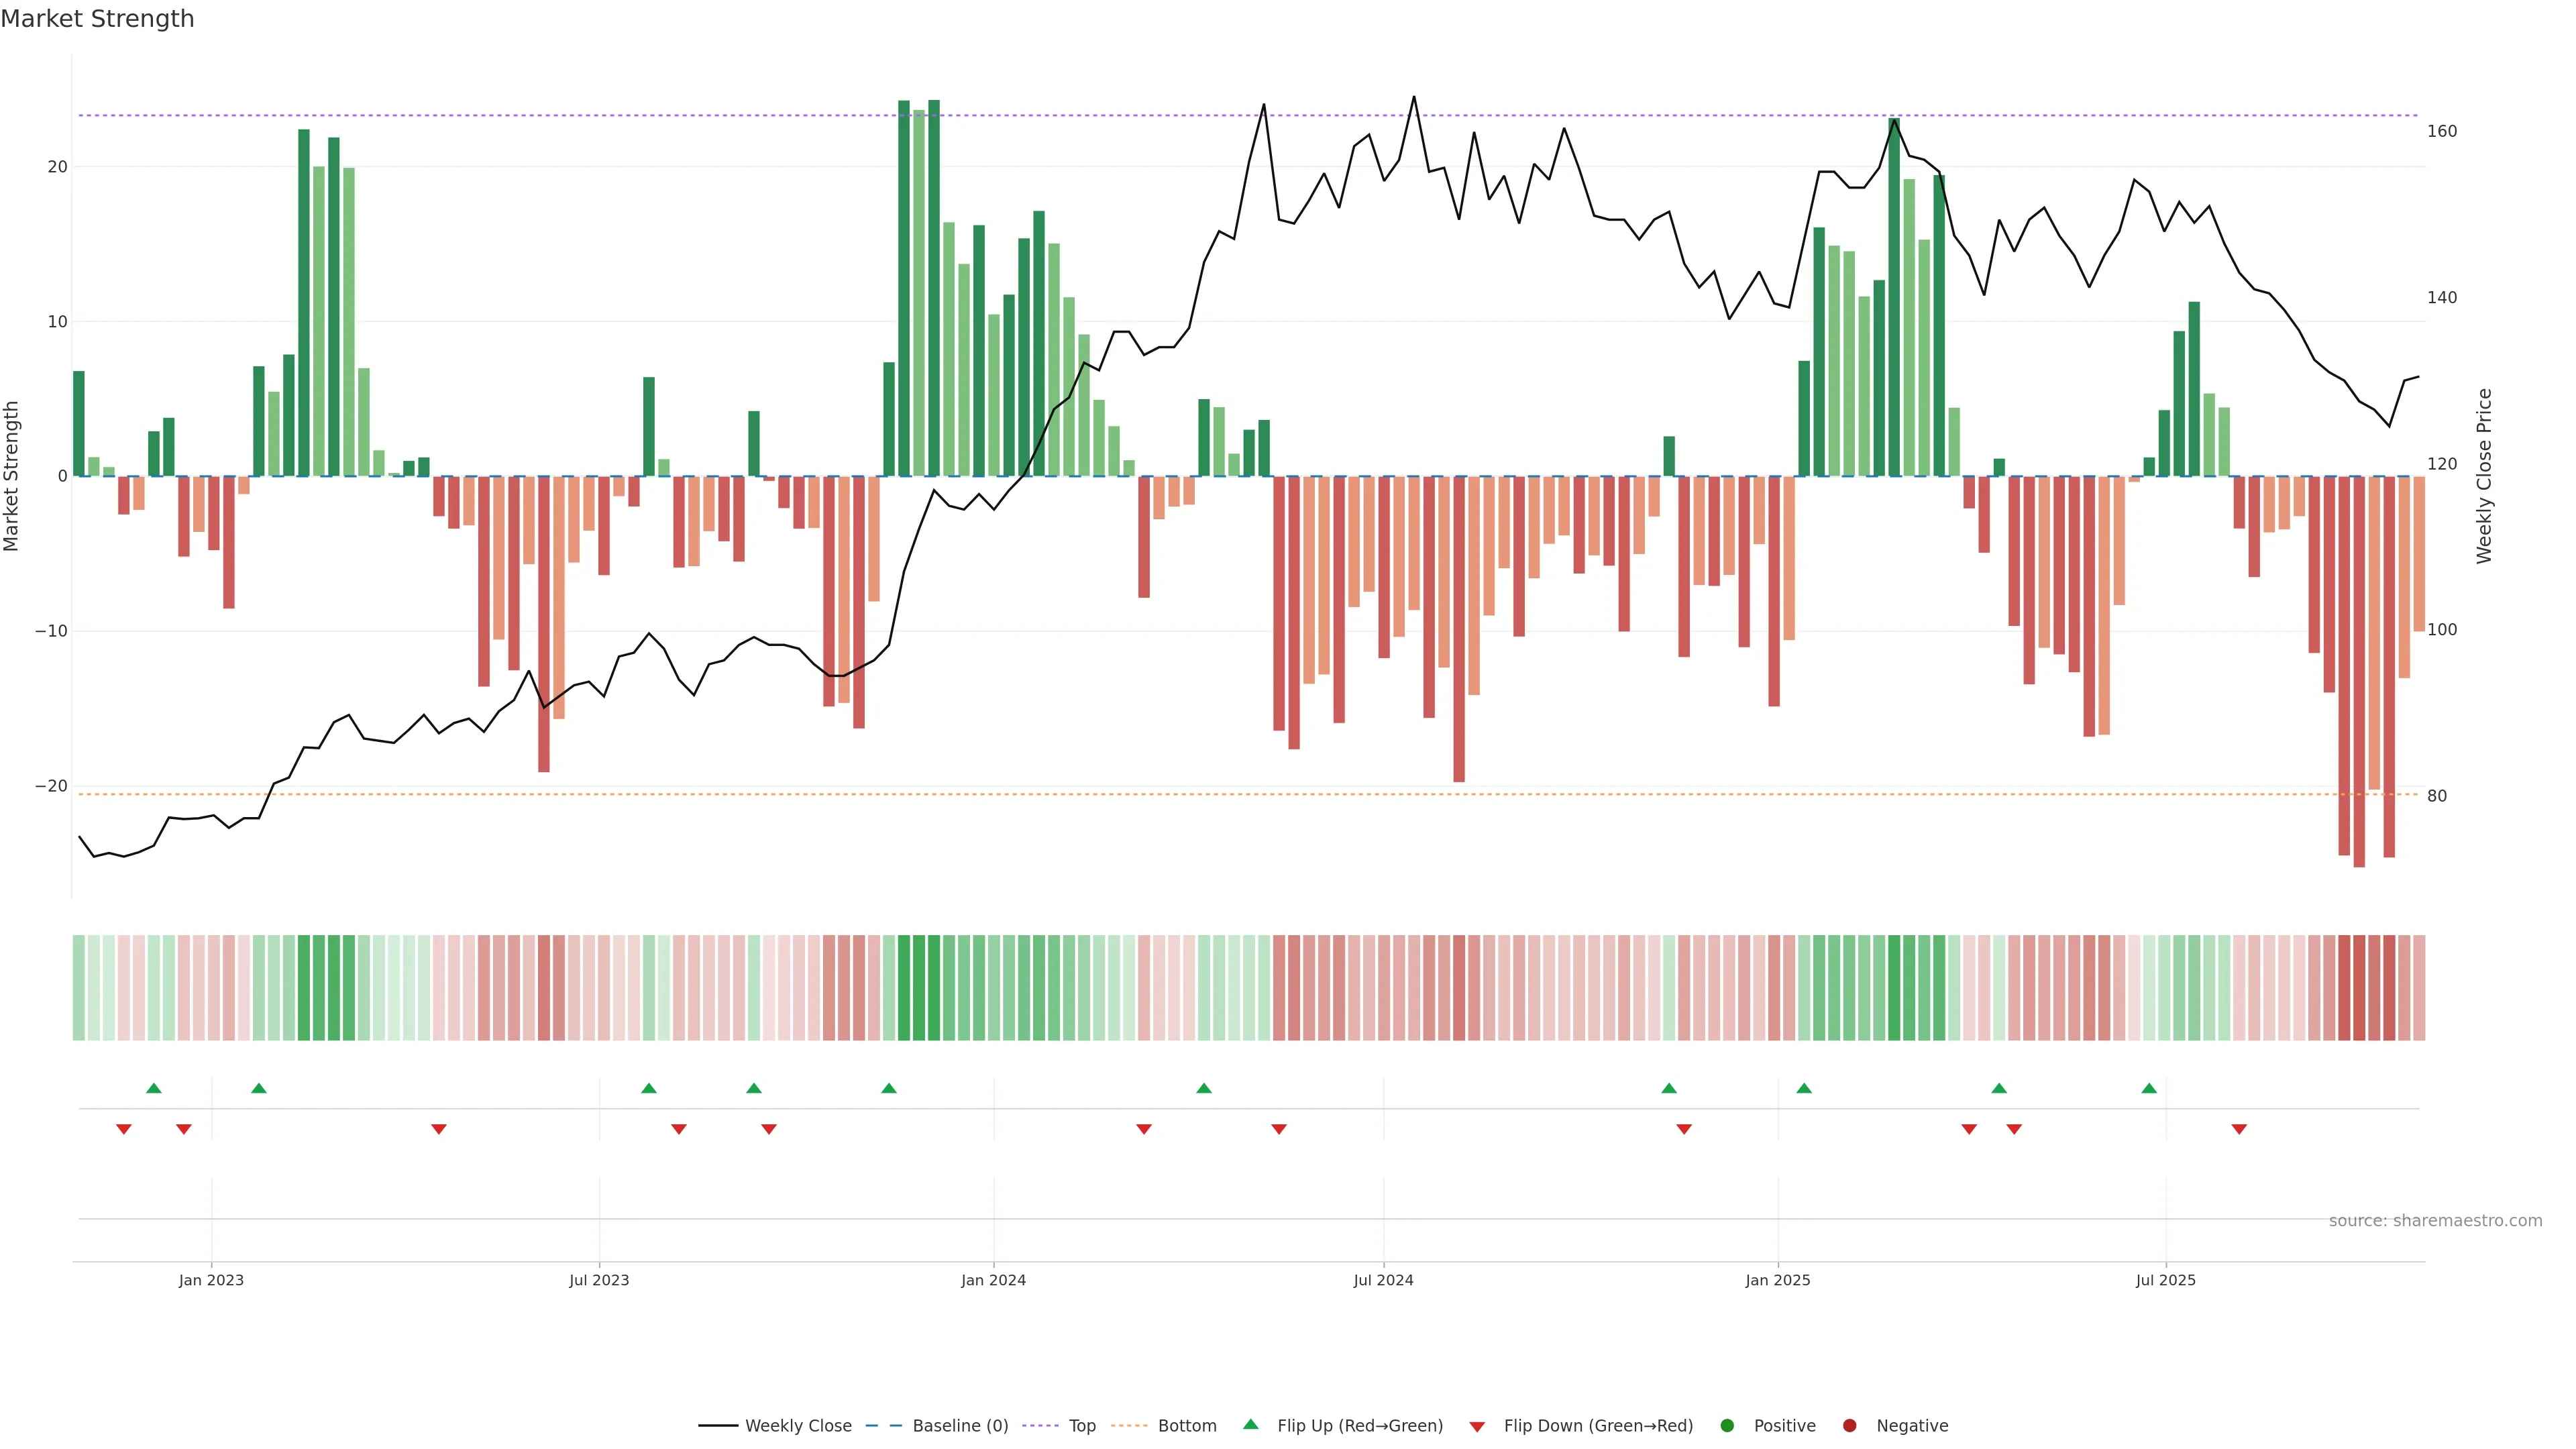Click the Negative red circle legend icon

(x=1849, y=1426)
